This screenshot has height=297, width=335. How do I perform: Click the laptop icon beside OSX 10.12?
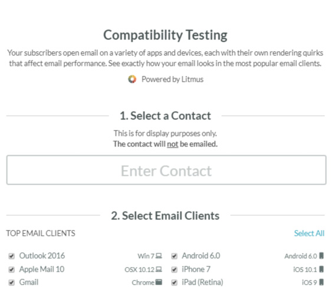(159, 269)
